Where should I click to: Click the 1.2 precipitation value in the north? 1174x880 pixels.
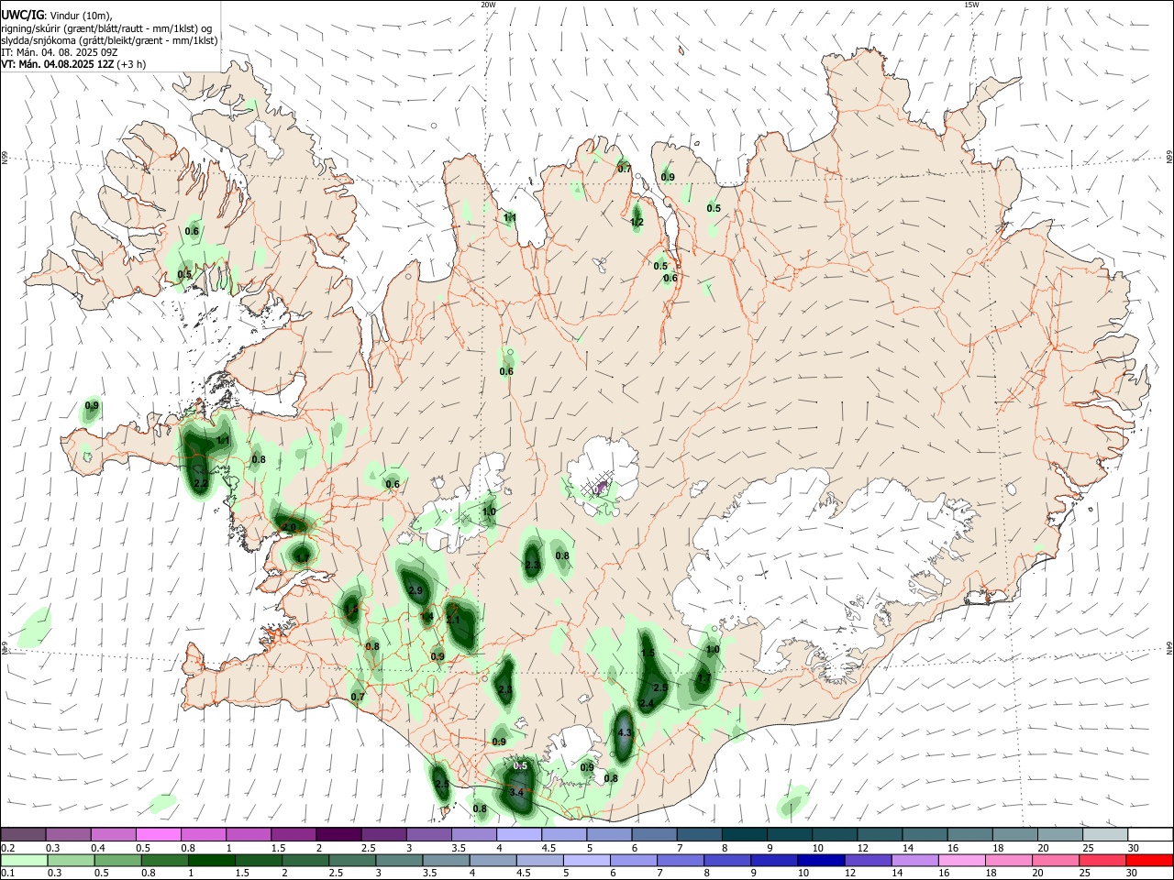pos(637,223)
